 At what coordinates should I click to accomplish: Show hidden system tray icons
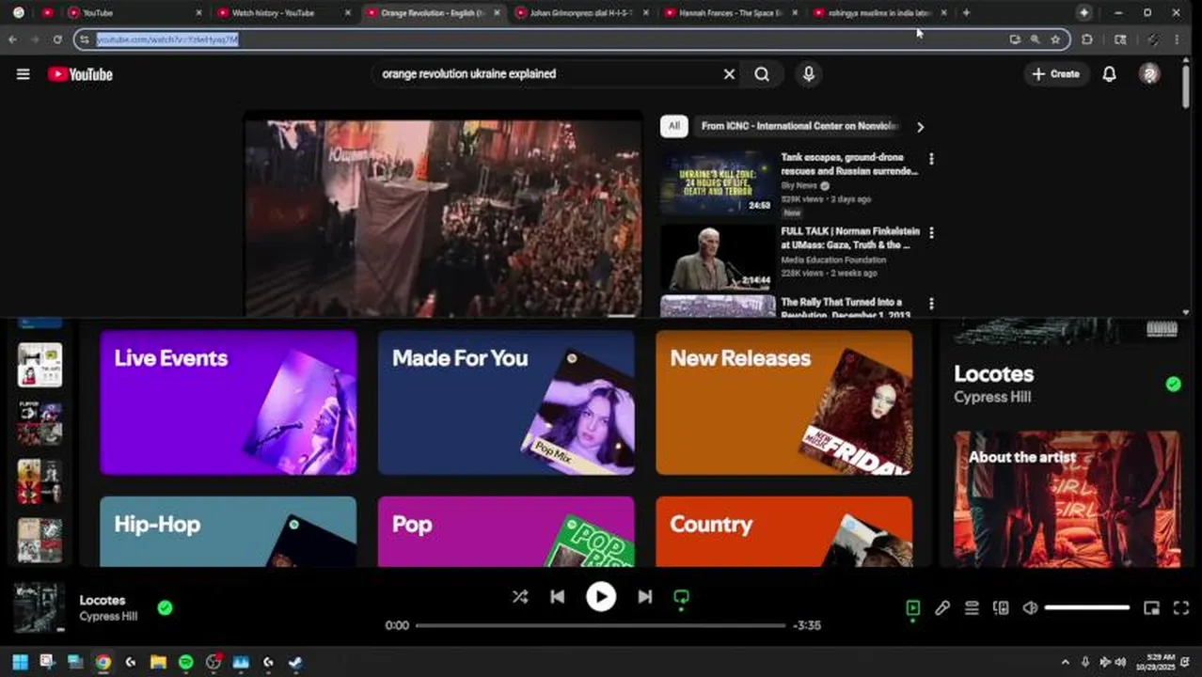(1065, 662)
